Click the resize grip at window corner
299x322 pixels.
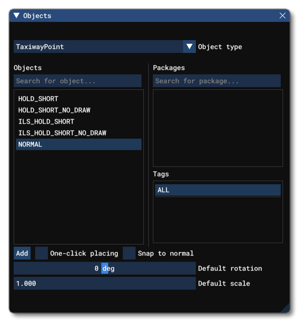[x=285, y=308]
